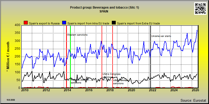
Task: Click the y-axis value 150
Action: (17, 64)
